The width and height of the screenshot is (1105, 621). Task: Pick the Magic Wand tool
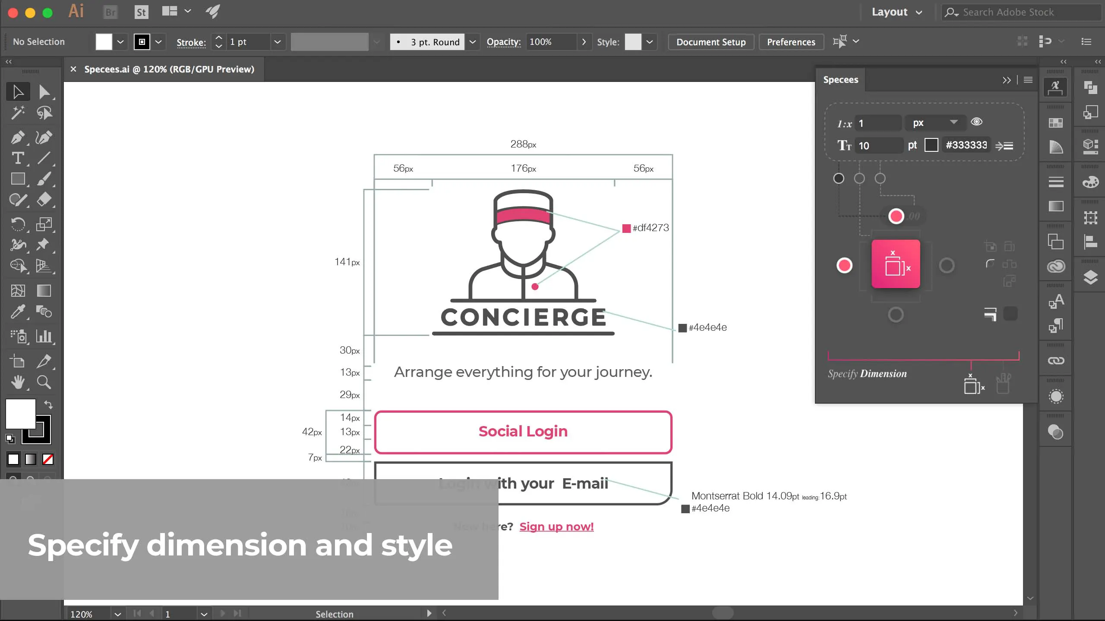tap(18, 113)
